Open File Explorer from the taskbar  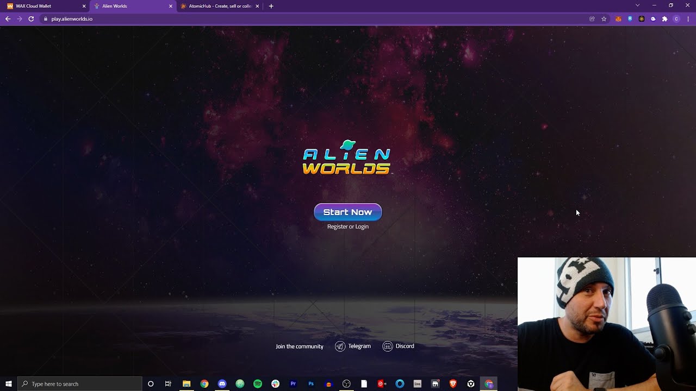tap(187, 384)
